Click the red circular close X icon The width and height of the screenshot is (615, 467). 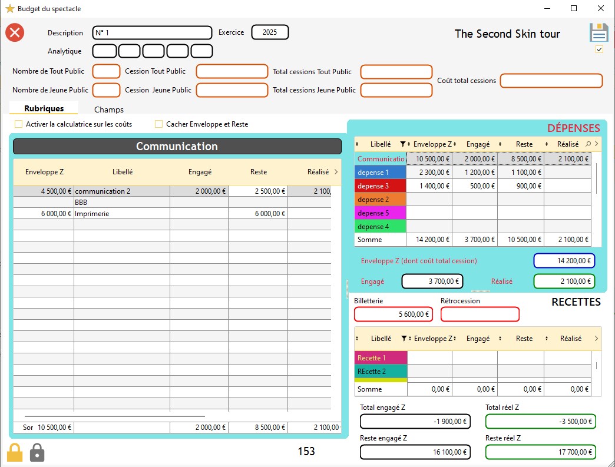15,32
